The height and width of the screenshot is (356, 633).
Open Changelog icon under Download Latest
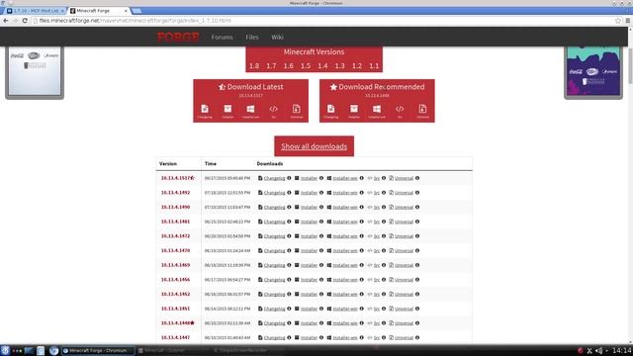(x=205, y=110)
